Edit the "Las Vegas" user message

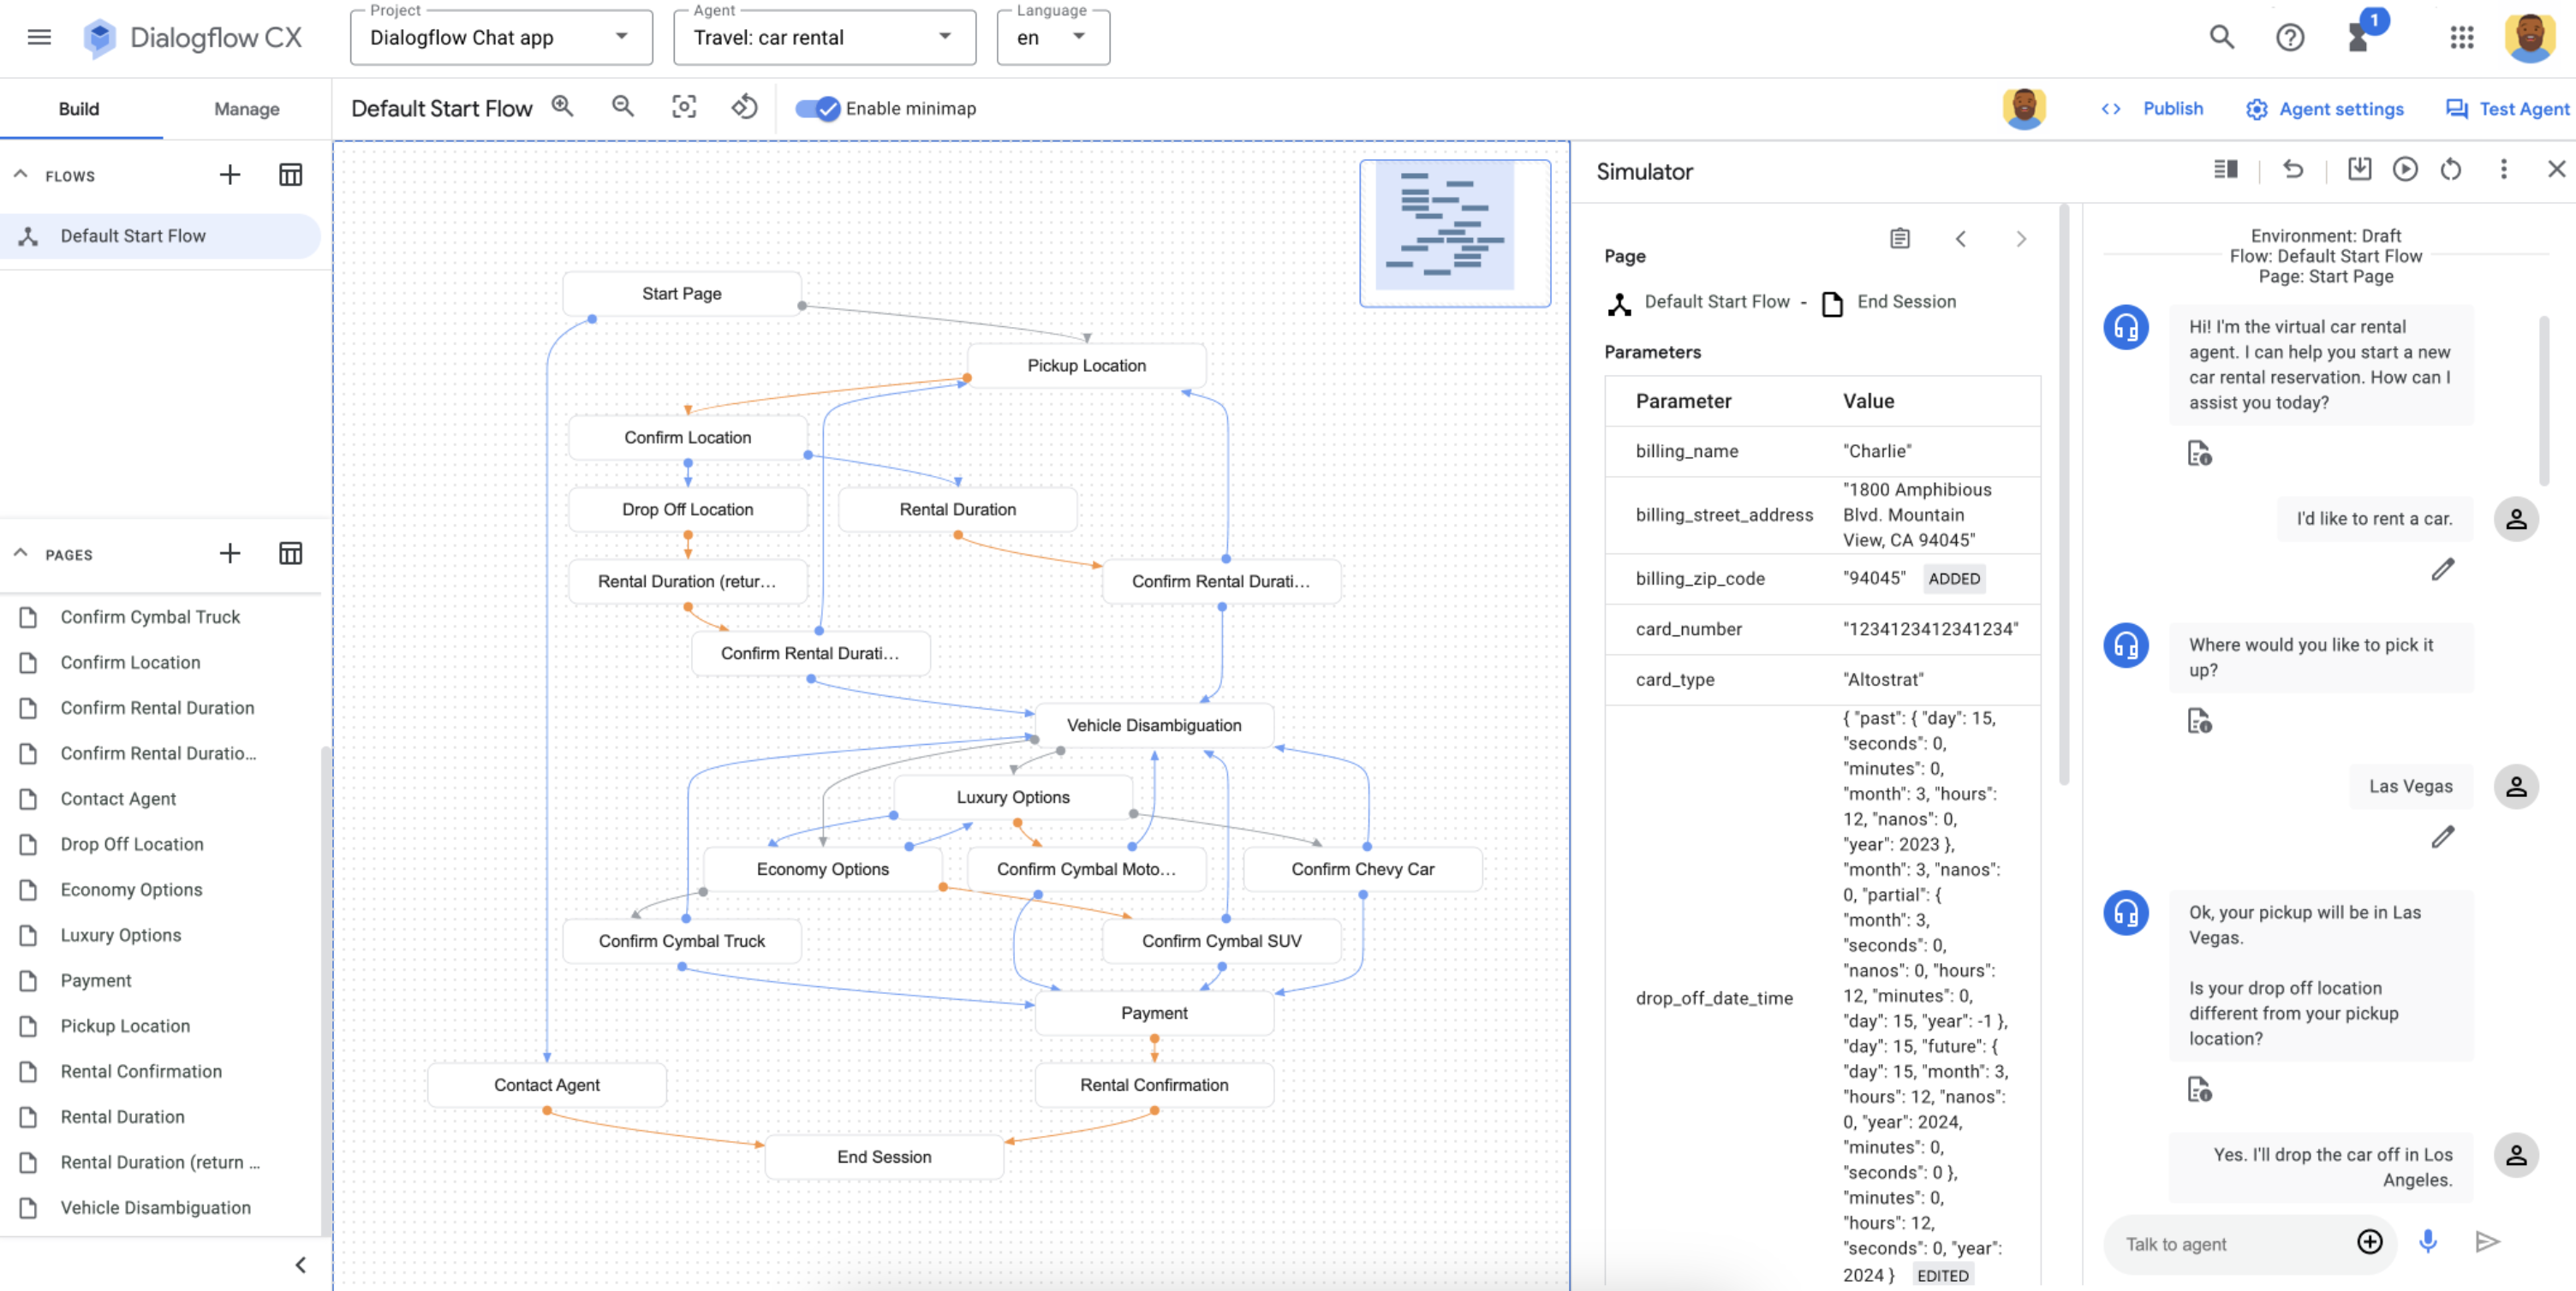2443,836
